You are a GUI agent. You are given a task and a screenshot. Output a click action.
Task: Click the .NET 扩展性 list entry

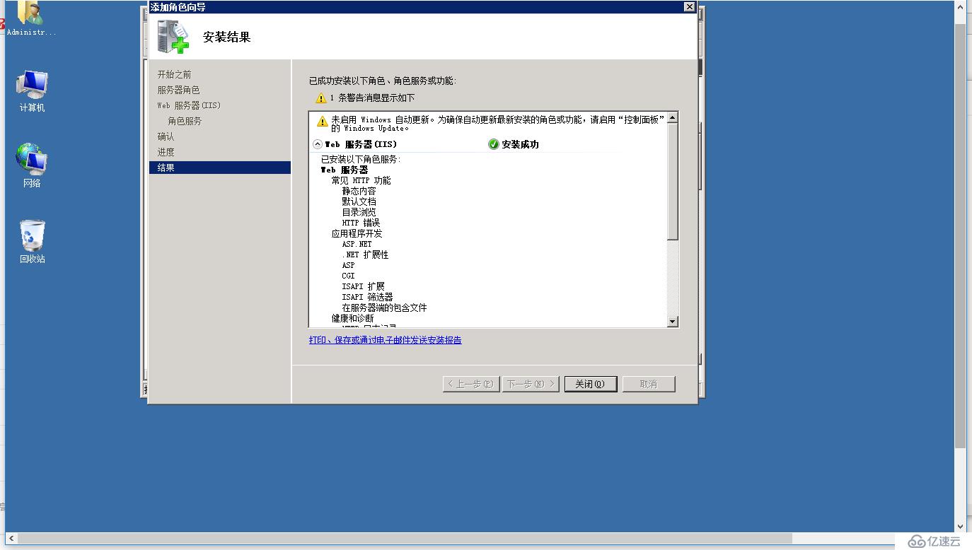click(x=365, y=254)
